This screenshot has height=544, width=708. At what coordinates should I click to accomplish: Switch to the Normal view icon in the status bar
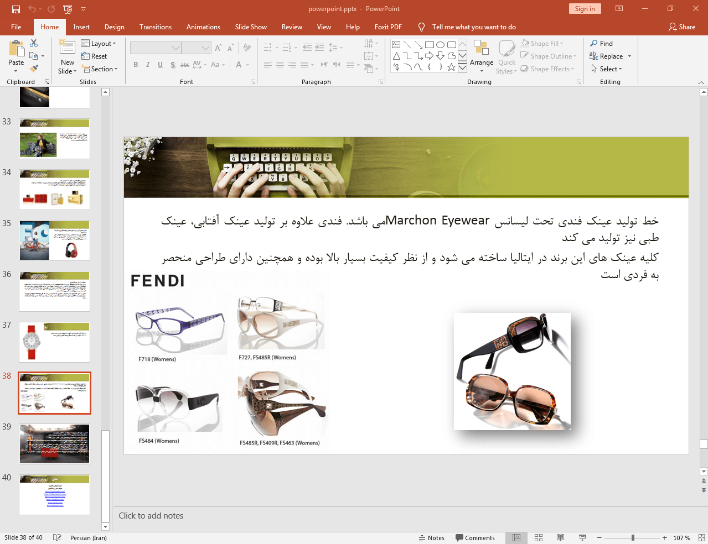pyautogui.click(x=516, y=538)
